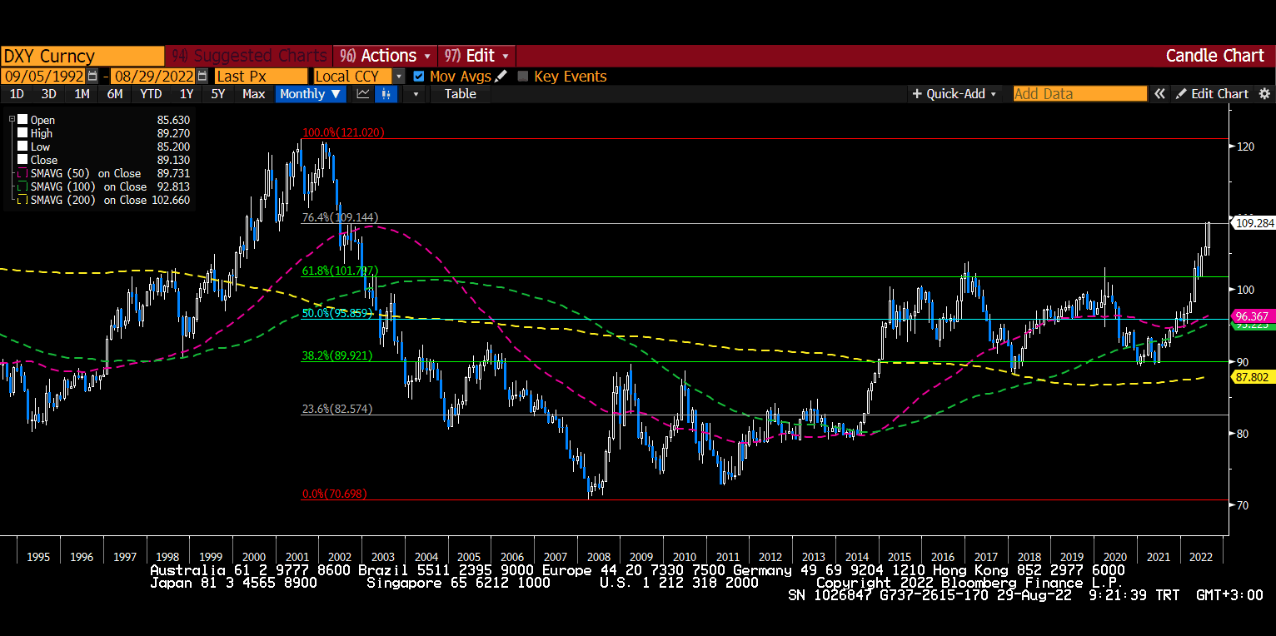
Task: Open chart settings gear icon
Action: 1264,94
